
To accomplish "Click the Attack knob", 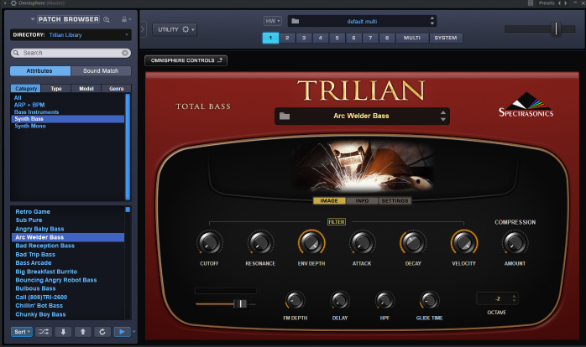I will (x=362, y=243).
